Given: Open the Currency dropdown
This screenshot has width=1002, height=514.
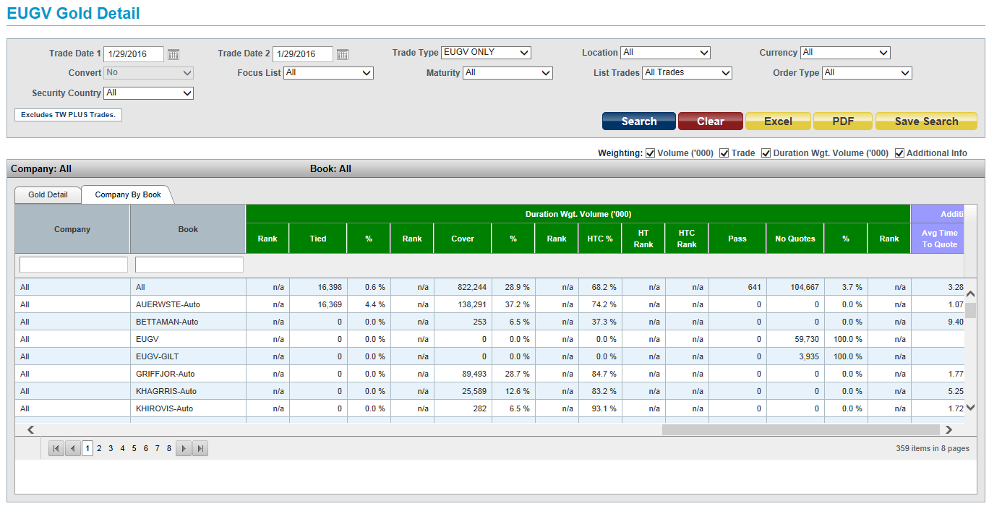Looking at the screenshot, I should point(845,53).
